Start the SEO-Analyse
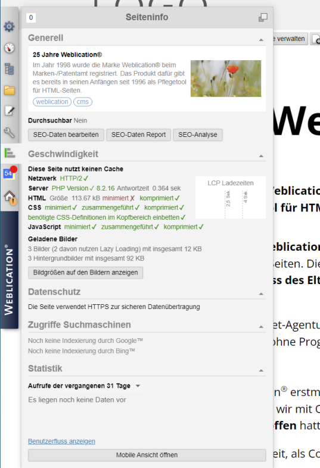The image size is (320, 468). 198,135
